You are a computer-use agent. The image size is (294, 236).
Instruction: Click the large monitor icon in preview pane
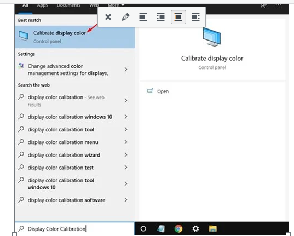[x=212, y=37]
